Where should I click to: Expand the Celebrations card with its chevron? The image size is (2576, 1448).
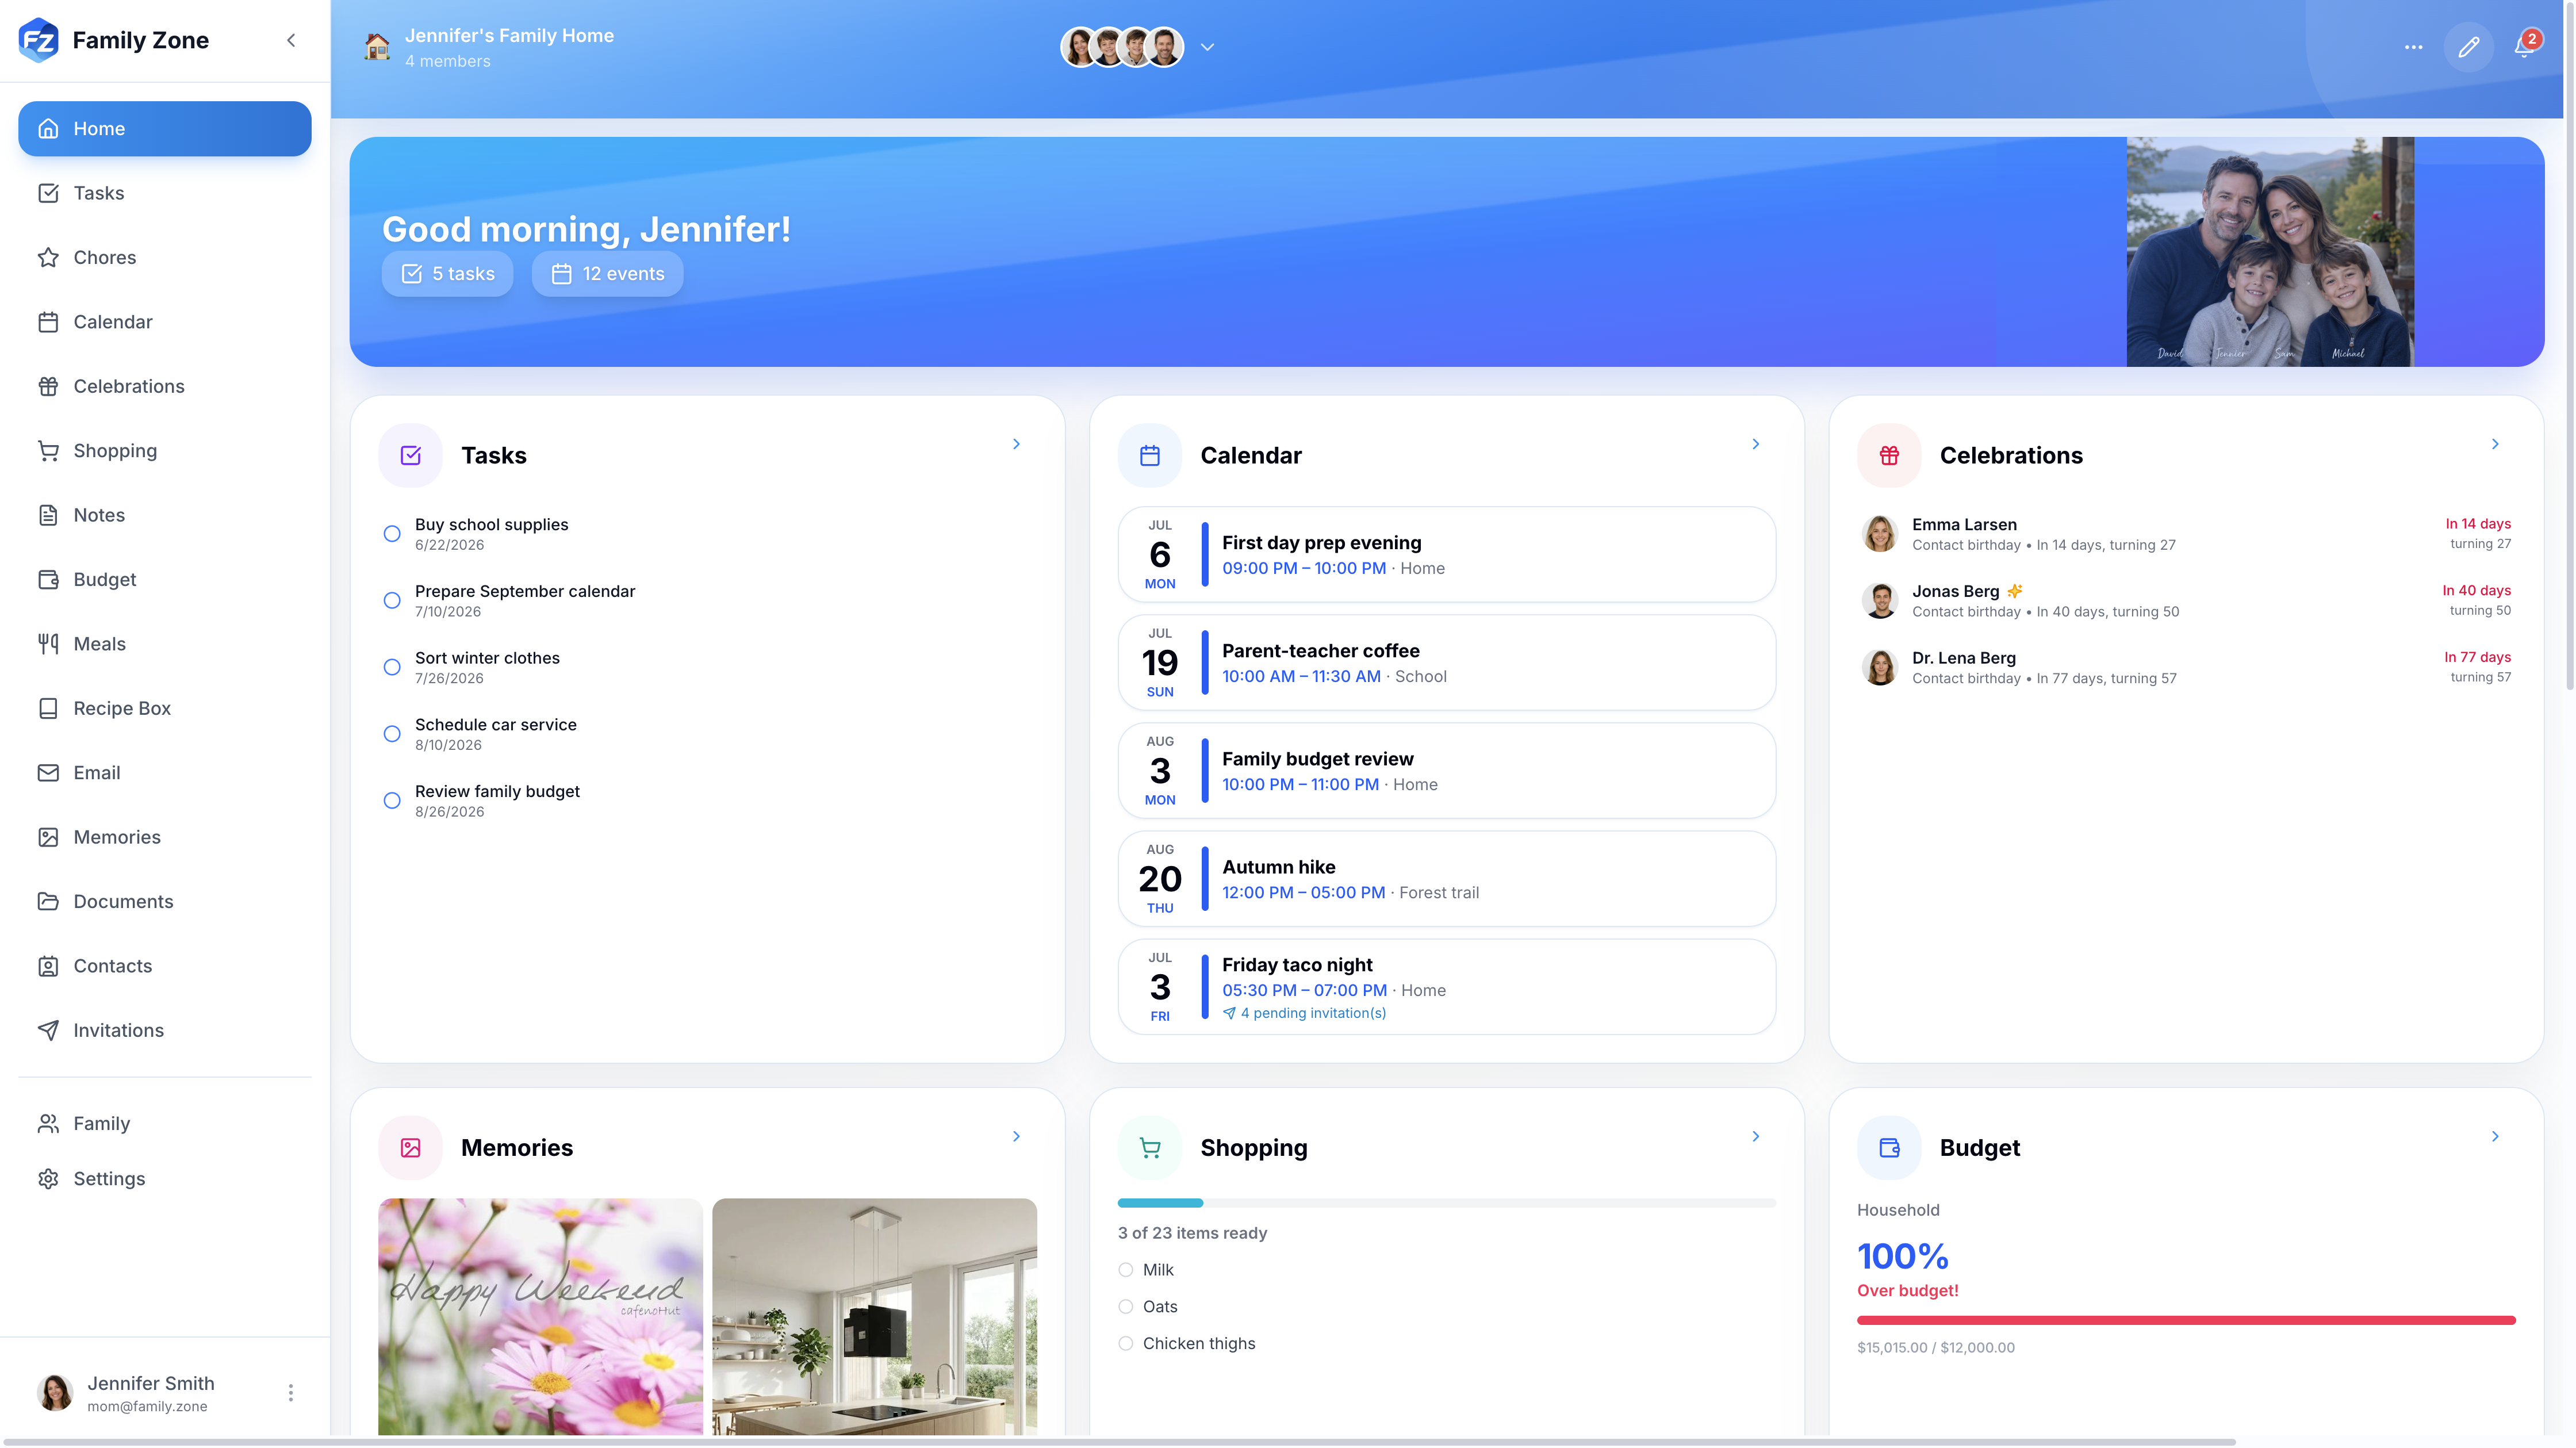[2495, 444]
